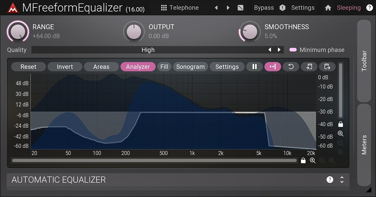Open the preset grid browser icon
The image size is (376, 197).
164,8
